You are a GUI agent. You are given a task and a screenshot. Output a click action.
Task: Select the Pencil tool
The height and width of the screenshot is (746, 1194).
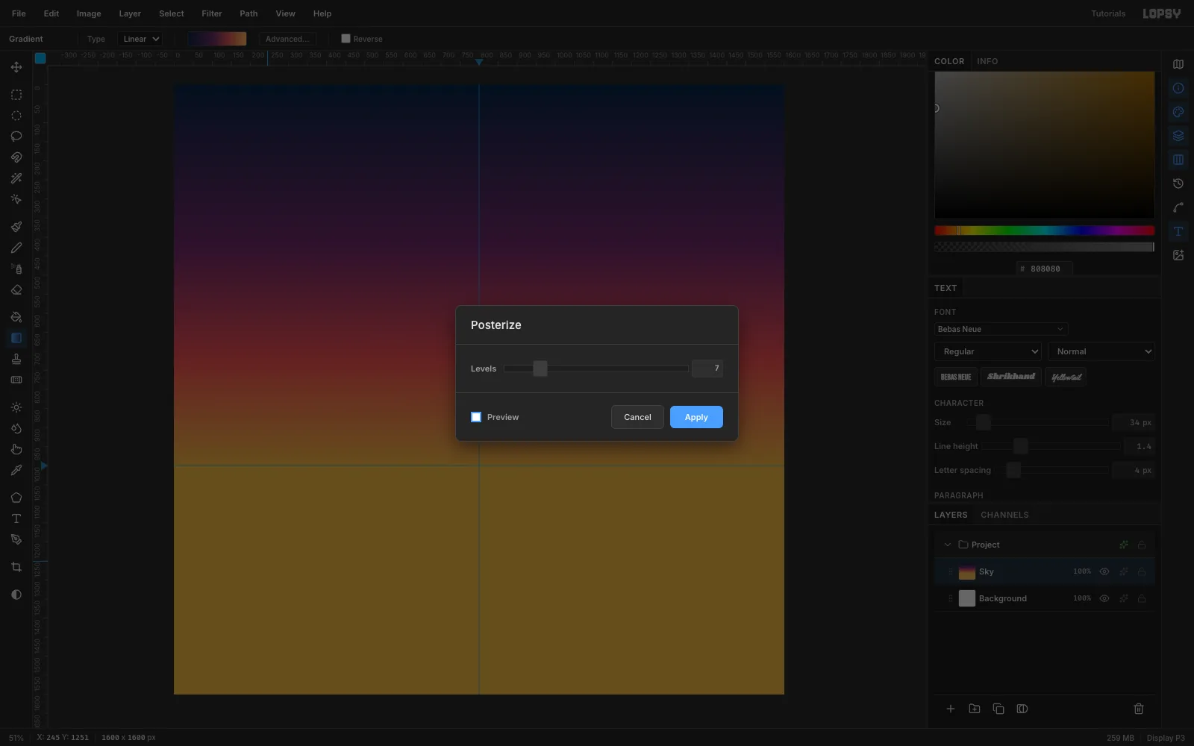click(16, 248)
